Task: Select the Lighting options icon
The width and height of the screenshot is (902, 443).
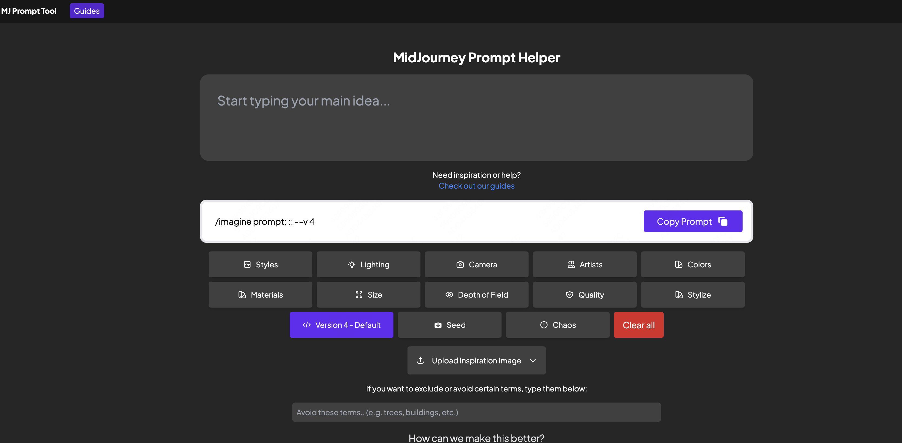Action: tap(352, 264)
